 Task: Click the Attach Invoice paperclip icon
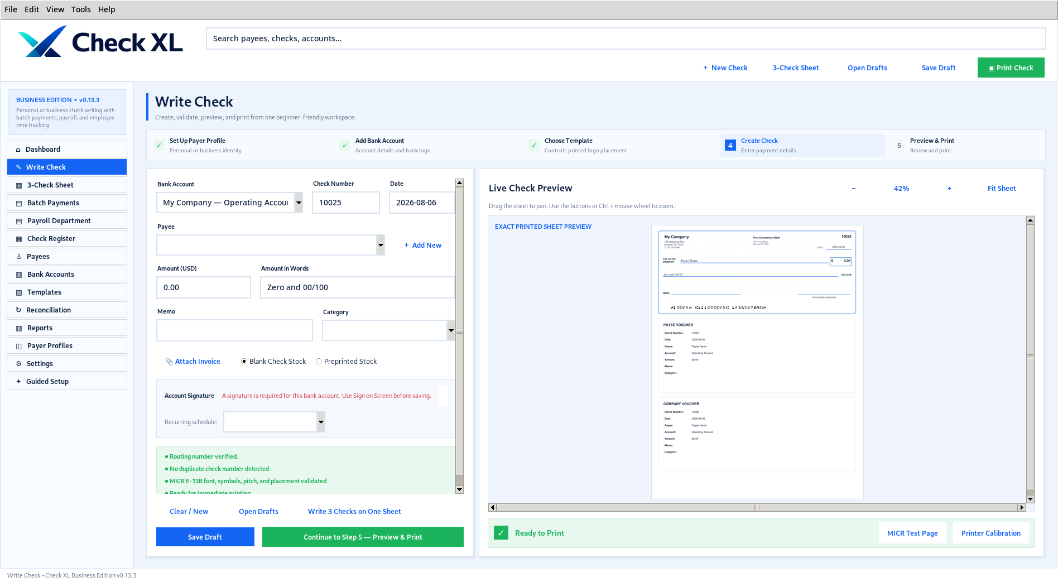169,362
